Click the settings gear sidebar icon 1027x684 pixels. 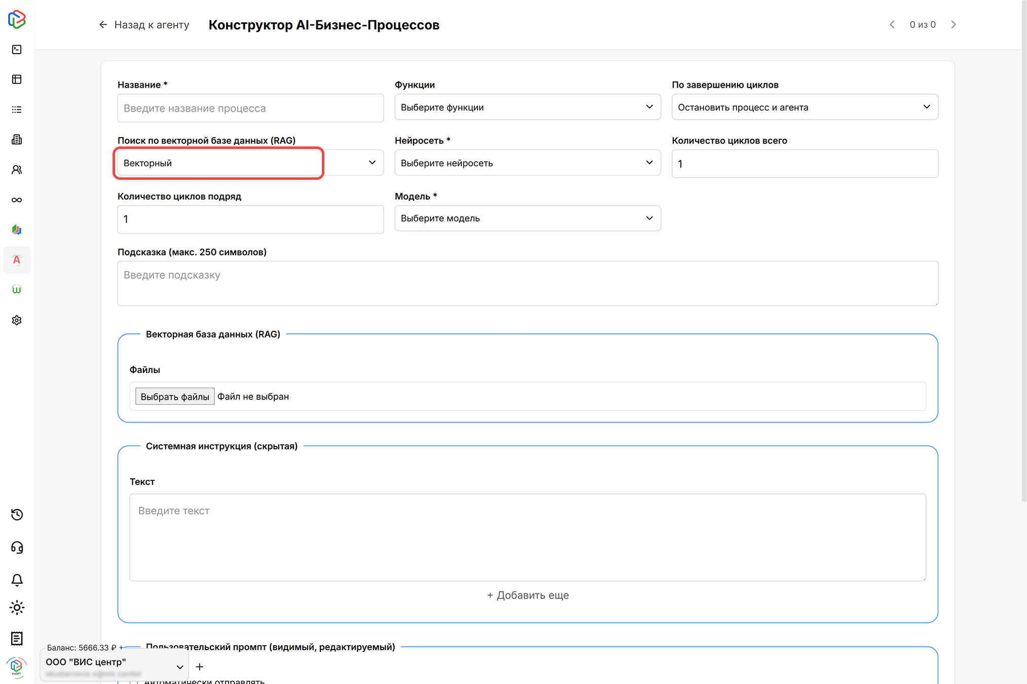click(x=17, y=320)
